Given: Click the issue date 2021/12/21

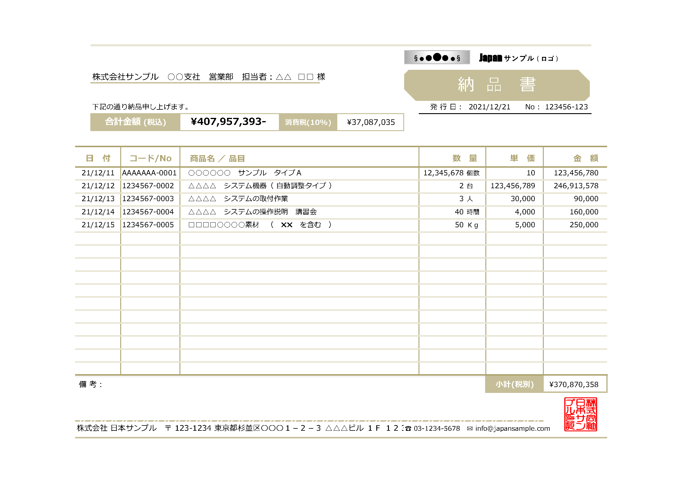Looking at the screenshot, I should [489, 107].
